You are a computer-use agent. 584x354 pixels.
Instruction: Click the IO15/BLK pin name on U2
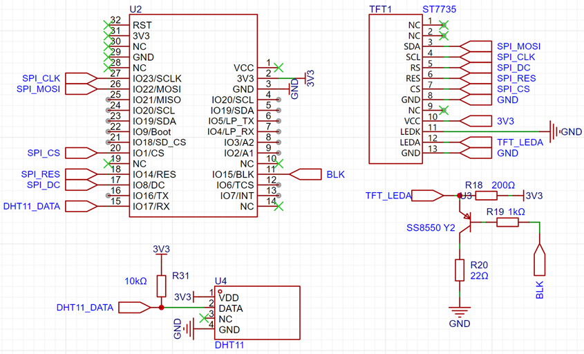pos(233,174)
